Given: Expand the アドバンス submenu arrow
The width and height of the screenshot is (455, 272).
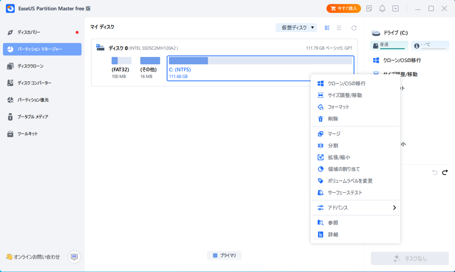Looking at the screenshot, I should [x=394, y=208].
